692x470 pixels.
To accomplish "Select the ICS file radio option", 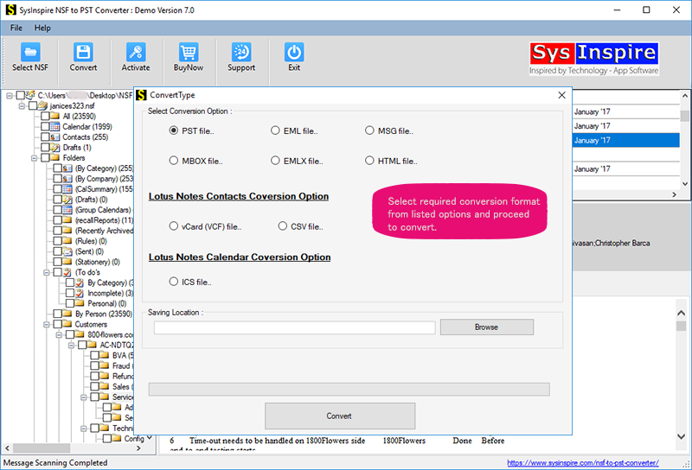I will pyautogui.click(x=174, y=282).
